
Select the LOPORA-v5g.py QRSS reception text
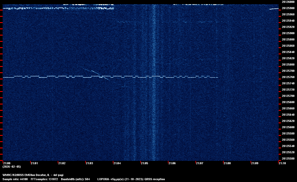(x=131, y=179)
